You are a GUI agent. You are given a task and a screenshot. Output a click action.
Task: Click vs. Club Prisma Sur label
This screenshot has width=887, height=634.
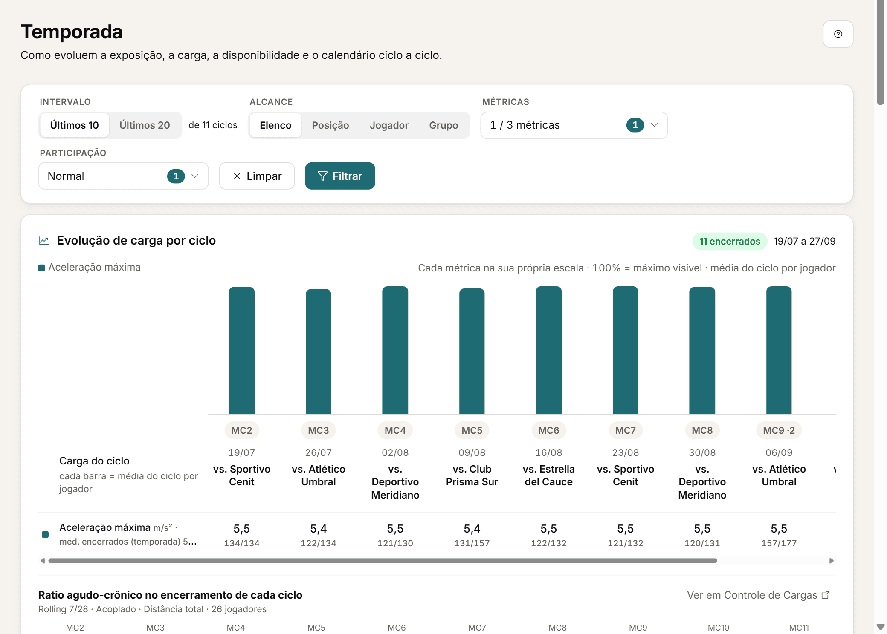coord(472,475)
